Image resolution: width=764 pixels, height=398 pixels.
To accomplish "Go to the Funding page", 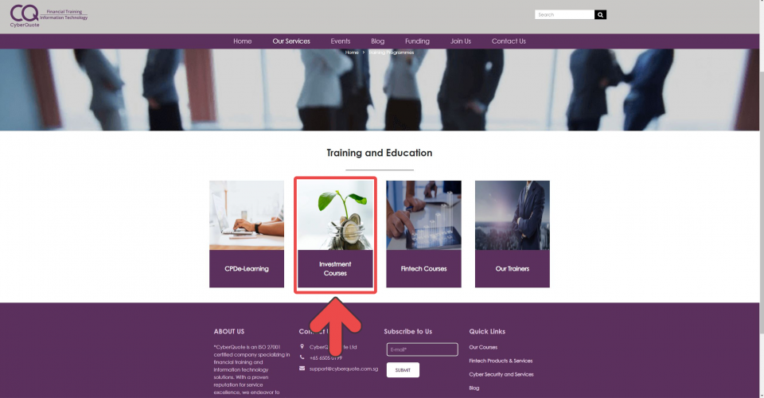I will click(x=417, y=41).
